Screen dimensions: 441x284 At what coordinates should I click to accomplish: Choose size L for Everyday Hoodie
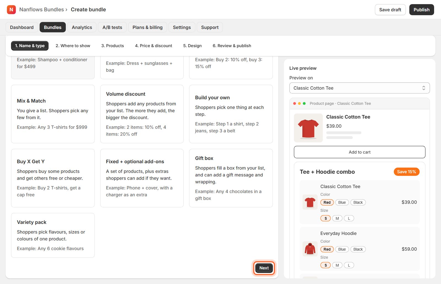point(349,265)
